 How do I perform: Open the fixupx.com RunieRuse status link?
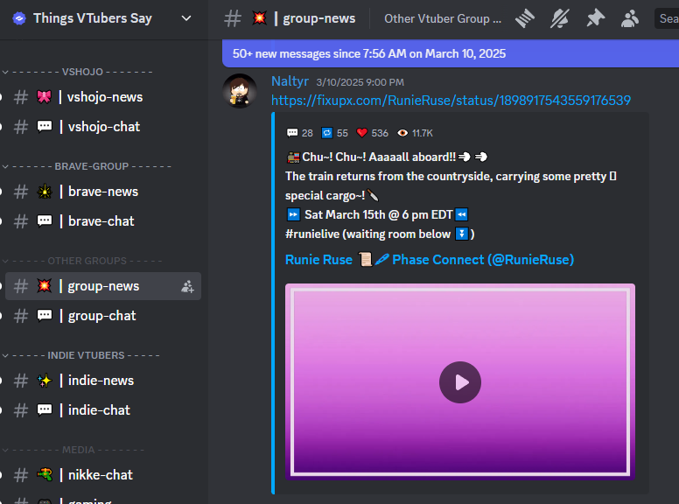point(451,101)
